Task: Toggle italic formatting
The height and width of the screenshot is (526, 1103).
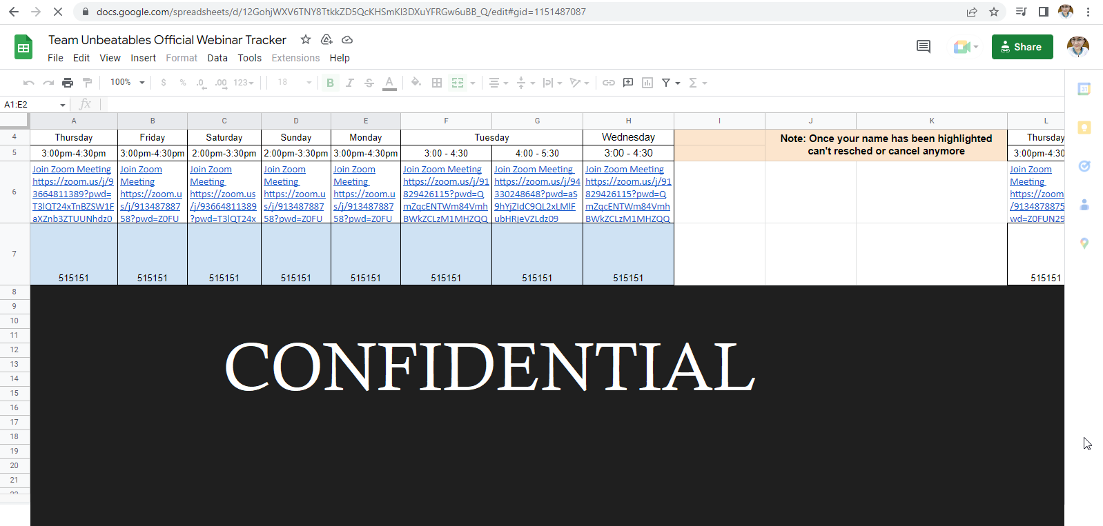Action: 350,83
